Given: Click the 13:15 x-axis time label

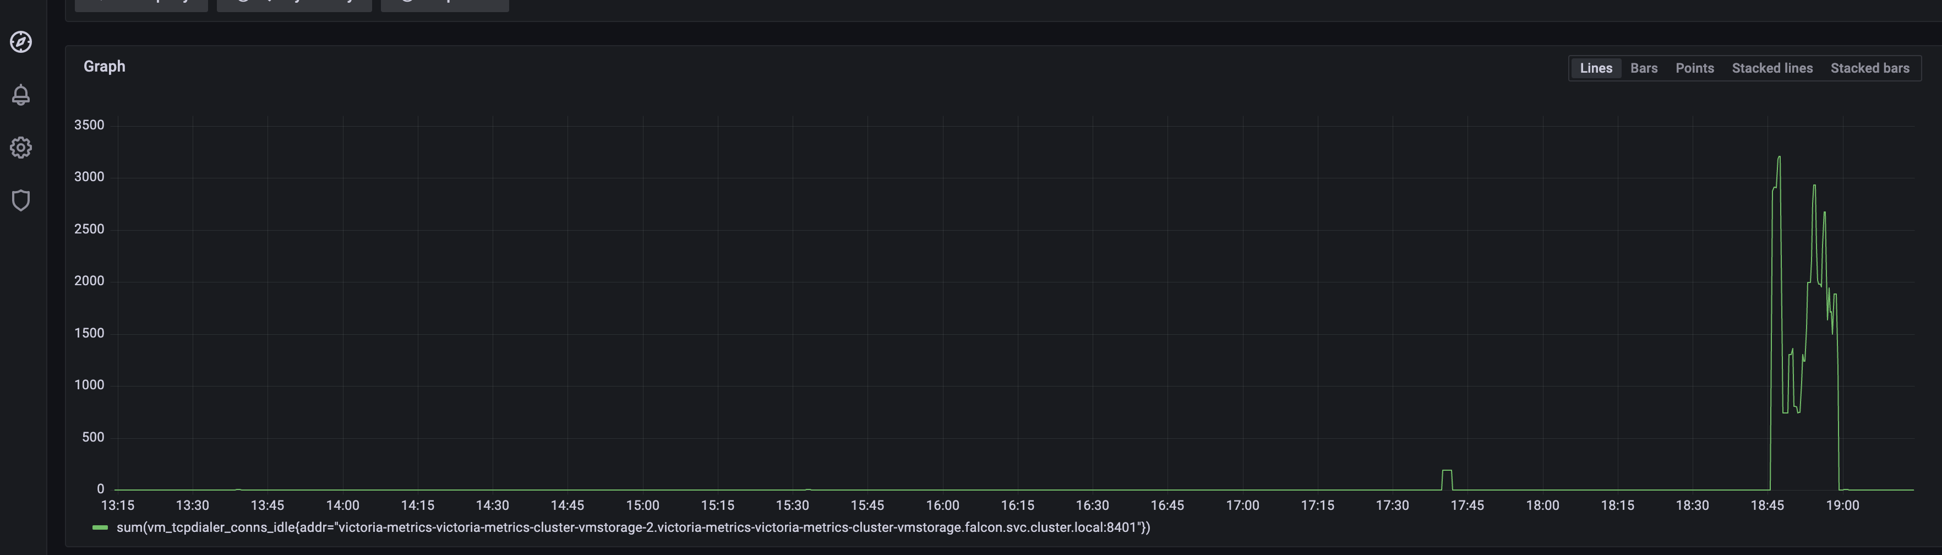Looking at the screenshot, I should click(x=118, y=505).
